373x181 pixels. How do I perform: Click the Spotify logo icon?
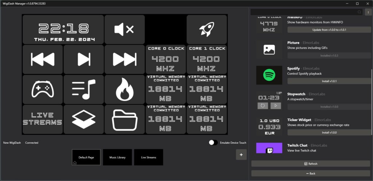[x=269, y=75]
